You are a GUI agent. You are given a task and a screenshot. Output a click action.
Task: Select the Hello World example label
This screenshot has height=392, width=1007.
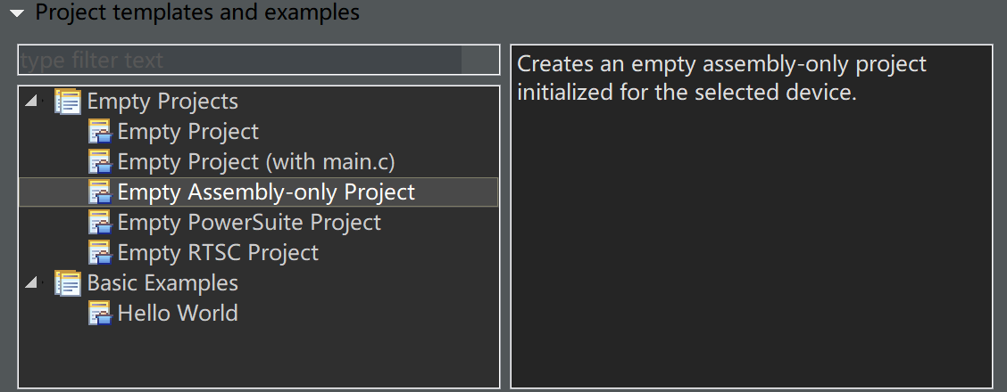pyautogui.click(x=178, y=314)
